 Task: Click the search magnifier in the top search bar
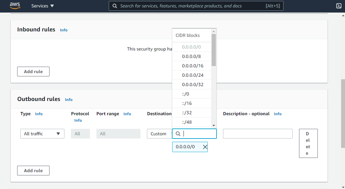(x=115, y=6)
